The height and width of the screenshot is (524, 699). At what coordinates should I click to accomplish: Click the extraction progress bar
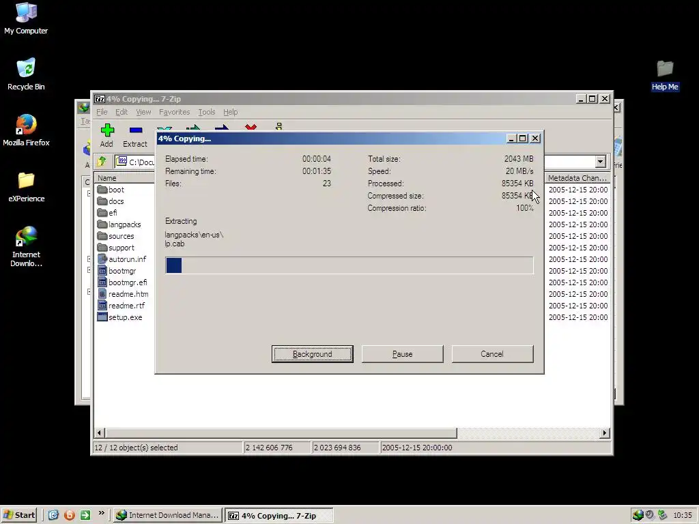pyautogui.click(x=349, y=265)
